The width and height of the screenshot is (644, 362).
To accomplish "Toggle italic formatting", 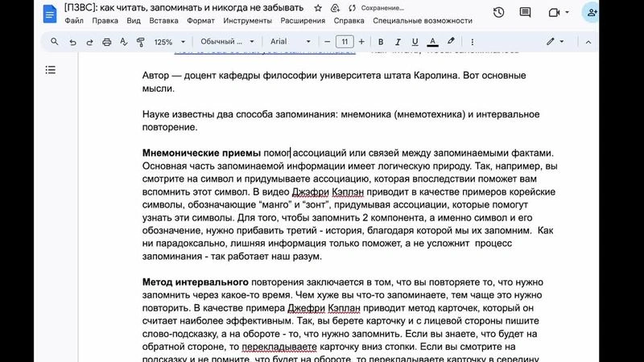I will (x=398, y=42).
